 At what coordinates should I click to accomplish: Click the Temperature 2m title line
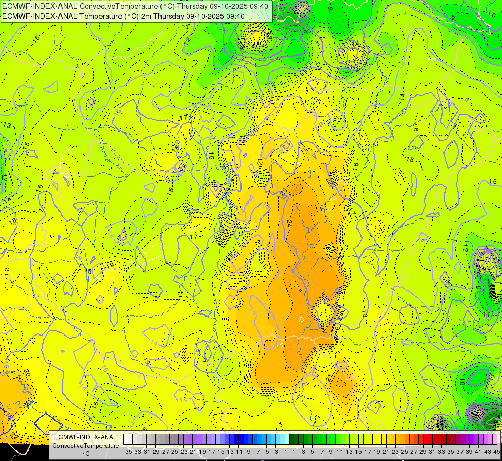[123, 16]
